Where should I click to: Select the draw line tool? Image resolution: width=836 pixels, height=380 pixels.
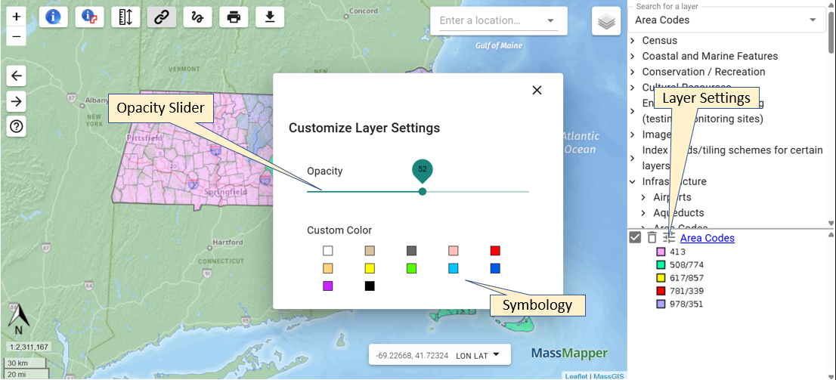point(198,17)
